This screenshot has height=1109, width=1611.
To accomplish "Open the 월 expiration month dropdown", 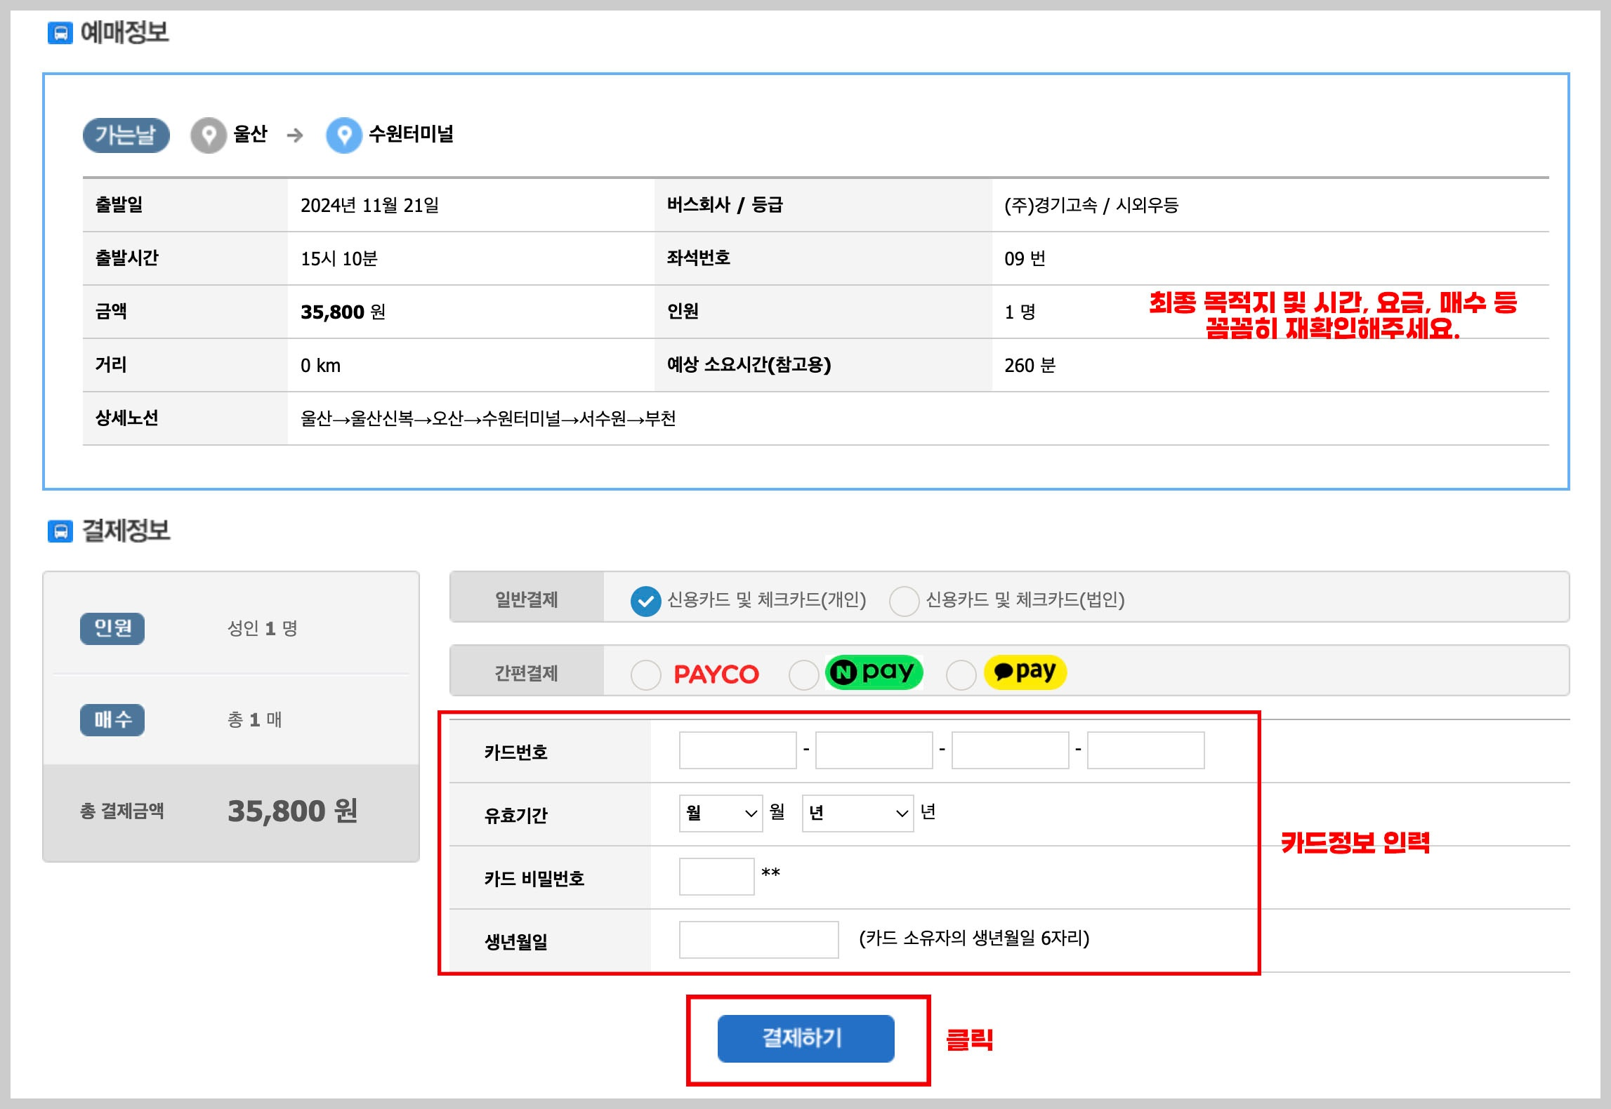I will click(719, 815).
